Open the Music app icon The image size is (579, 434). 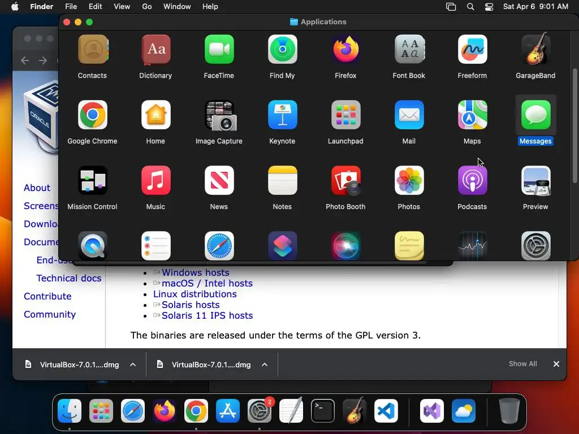pos(156,180)
